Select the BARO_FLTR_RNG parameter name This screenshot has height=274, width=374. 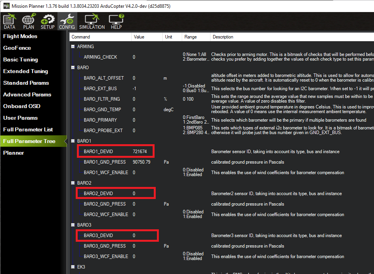(x=102, y=99)
